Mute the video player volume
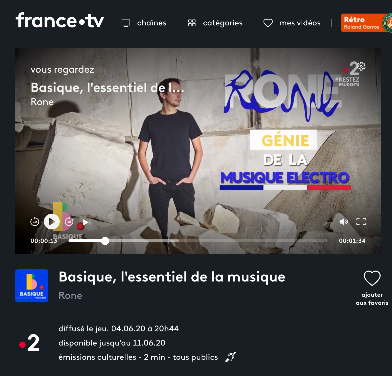Screen dimensions: 392x376 (344, 222)
